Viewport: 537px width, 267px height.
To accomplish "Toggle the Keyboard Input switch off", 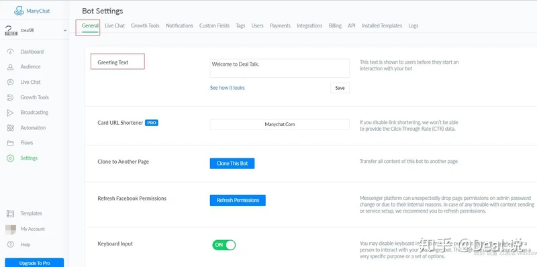I will pyautogui.click(x=224, y=245).
